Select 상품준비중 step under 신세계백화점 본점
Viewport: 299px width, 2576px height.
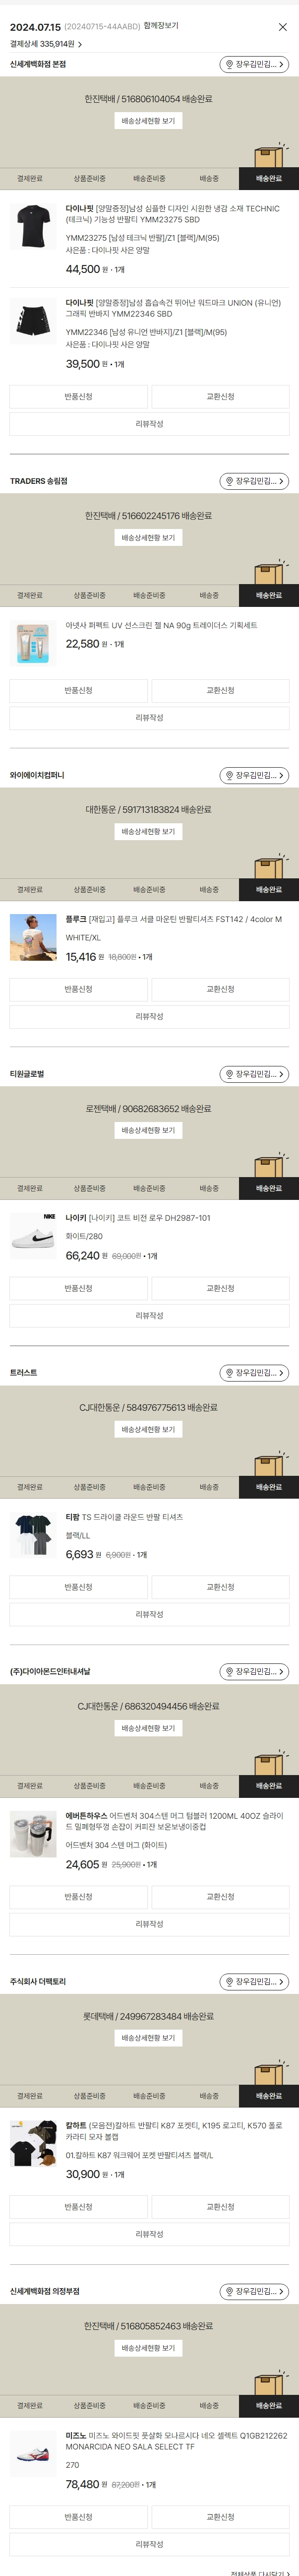click(x=89, y=179)
